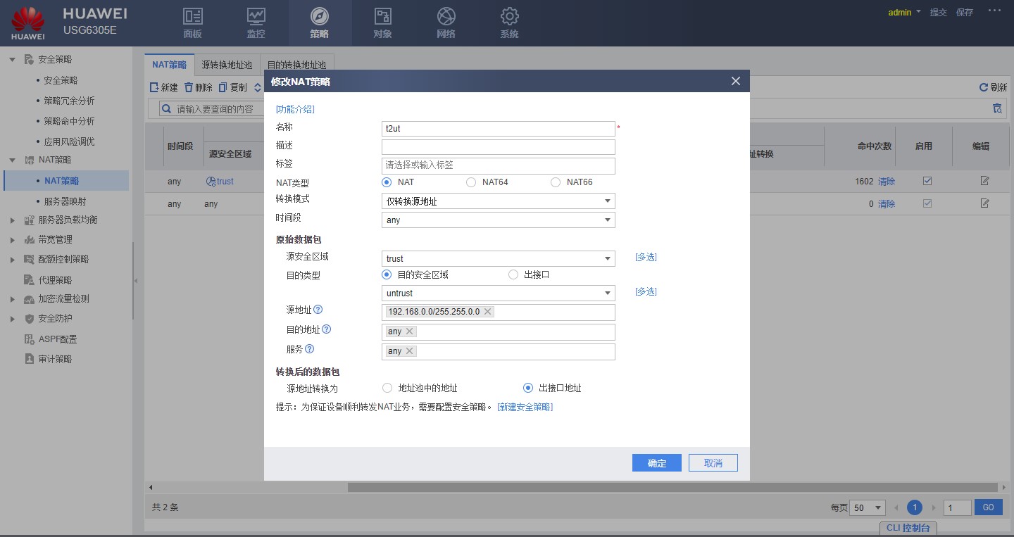The height and width of the screenshot is (537, 1014).
Task: Click the 描述 description input field
Action: point(498,147)
